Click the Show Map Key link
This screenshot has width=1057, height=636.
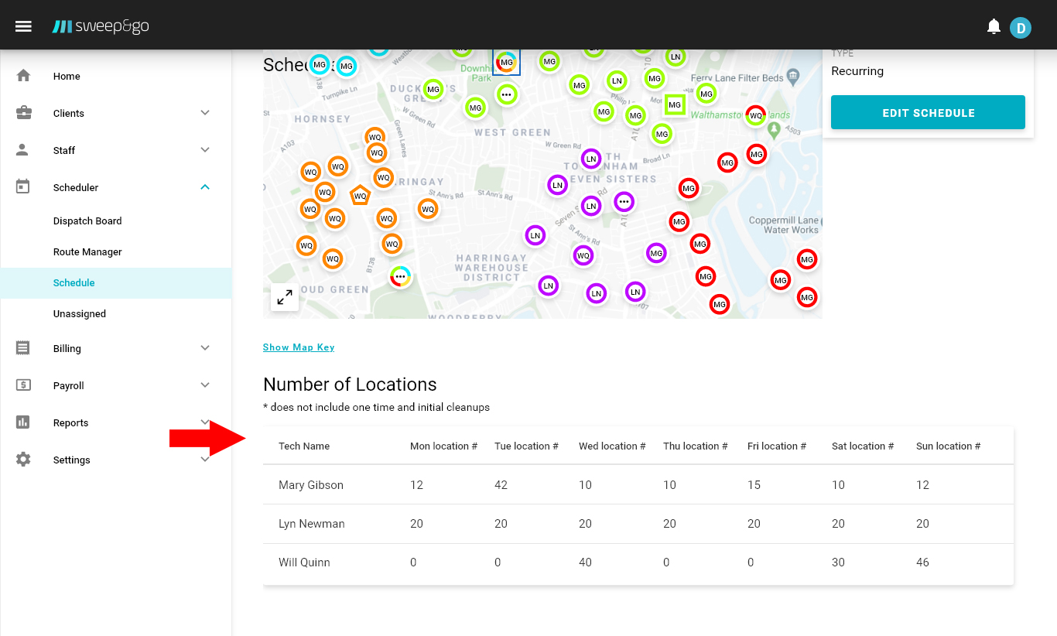[299, 347]
